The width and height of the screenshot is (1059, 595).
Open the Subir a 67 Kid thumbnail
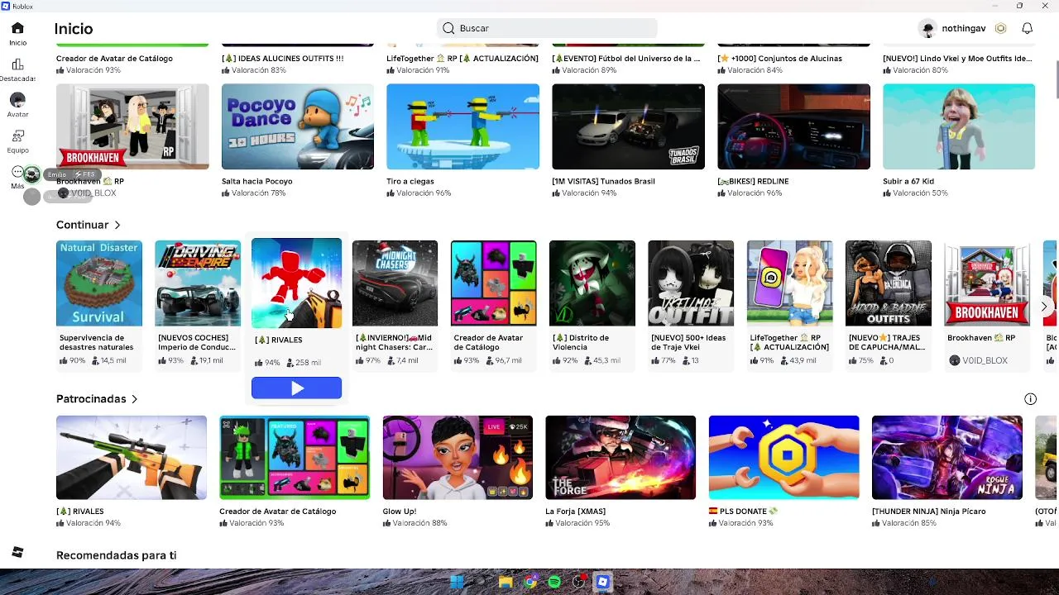[x=959, y=126]
